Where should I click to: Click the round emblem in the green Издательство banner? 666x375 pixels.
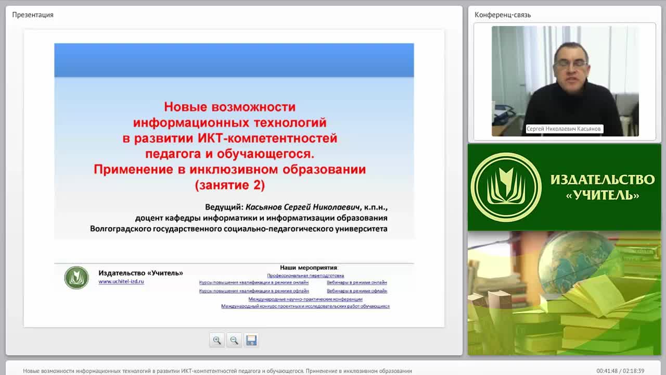click(x=506, y=187)
